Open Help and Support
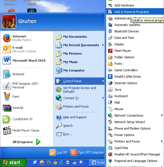164x167 pixels. 79,117
